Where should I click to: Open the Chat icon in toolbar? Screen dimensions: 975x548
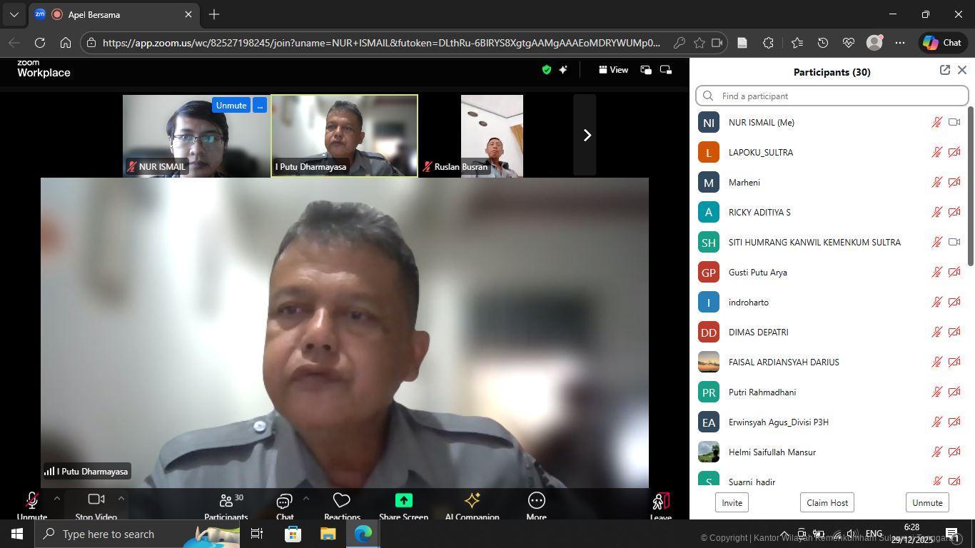click(284, 501)
